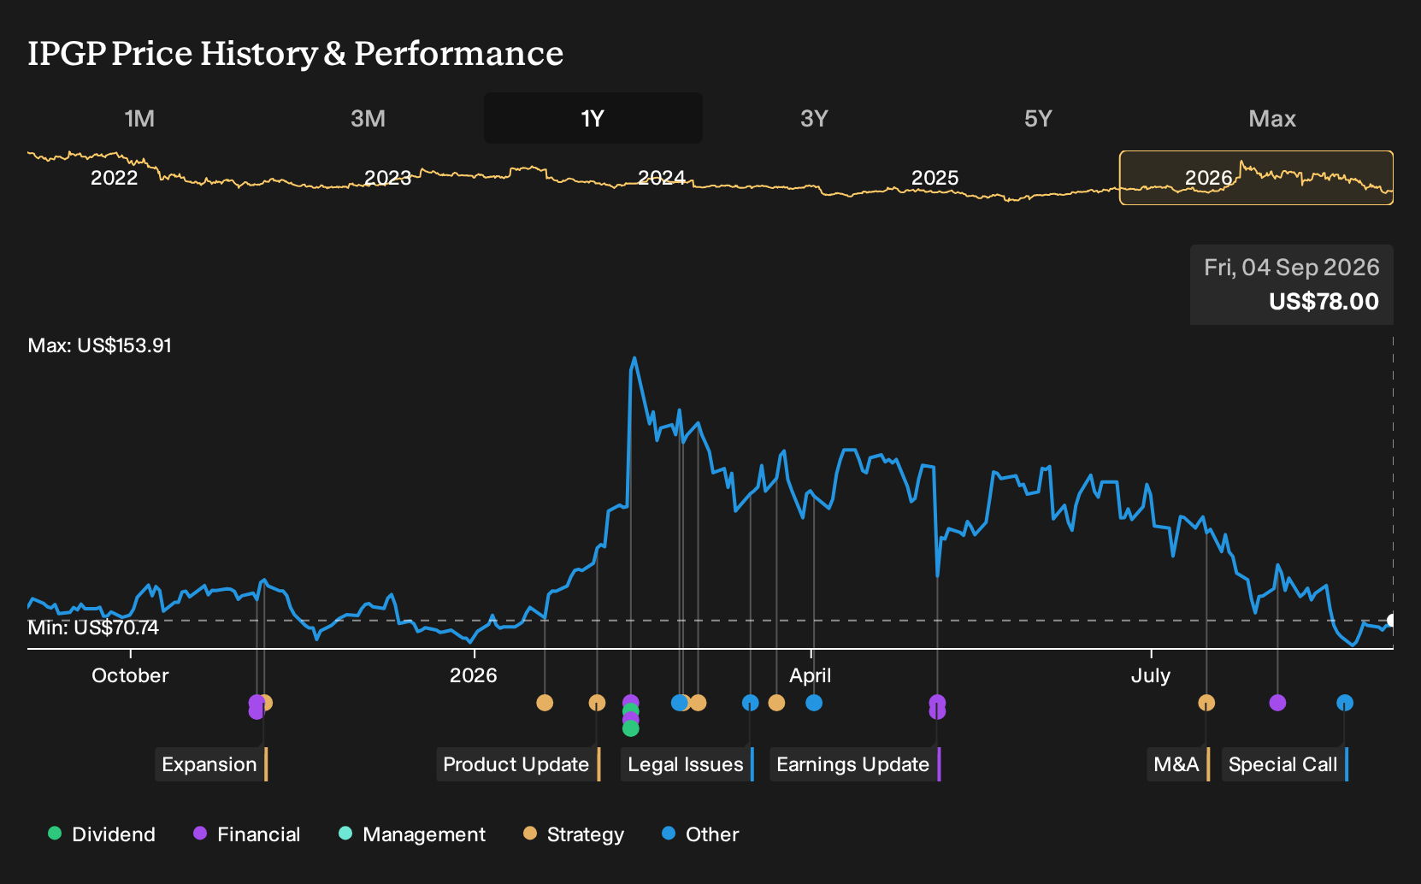Click blue Other marker beneath April label
This screenshot has height=884, width=1421.
(814, 703)
